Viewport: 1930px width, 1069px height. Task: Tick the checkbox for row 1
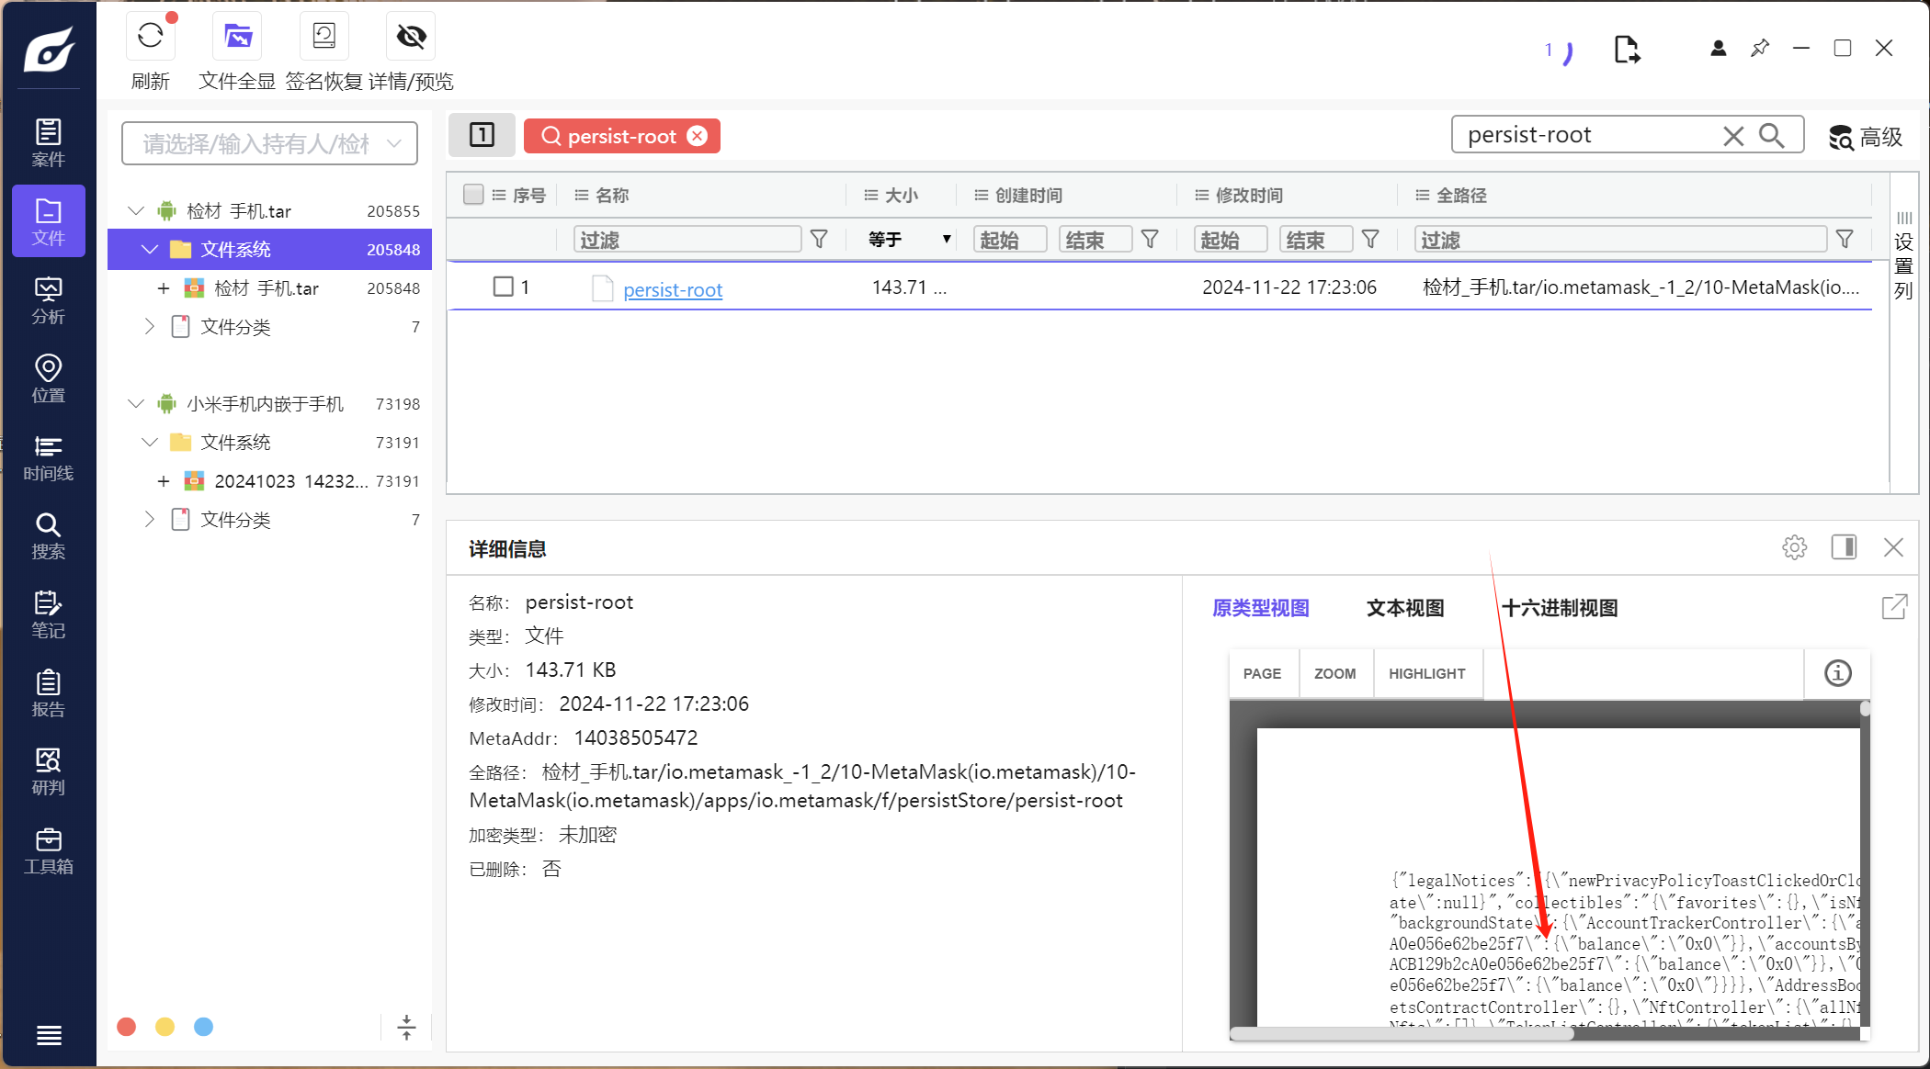pyautogui.click(x=503, y=287)
